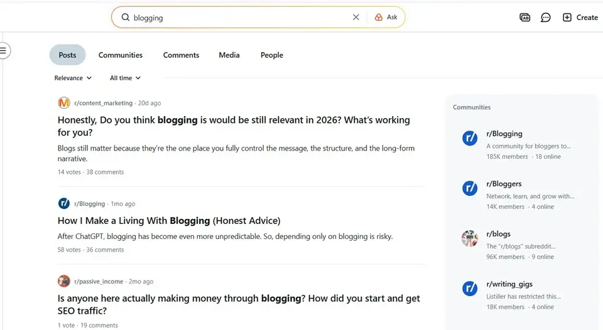Image resolution: width=603 pixels, height=330 pixels.
Task: Click the '58 votes · 36 comments' text
Action: [x=90, y=249]
